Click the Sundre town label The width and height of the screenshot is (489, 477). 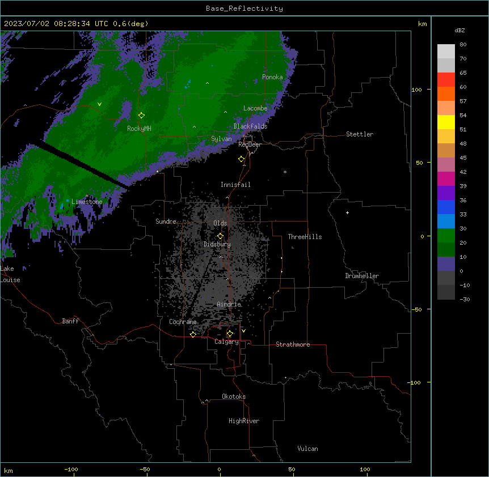[166, 222]
